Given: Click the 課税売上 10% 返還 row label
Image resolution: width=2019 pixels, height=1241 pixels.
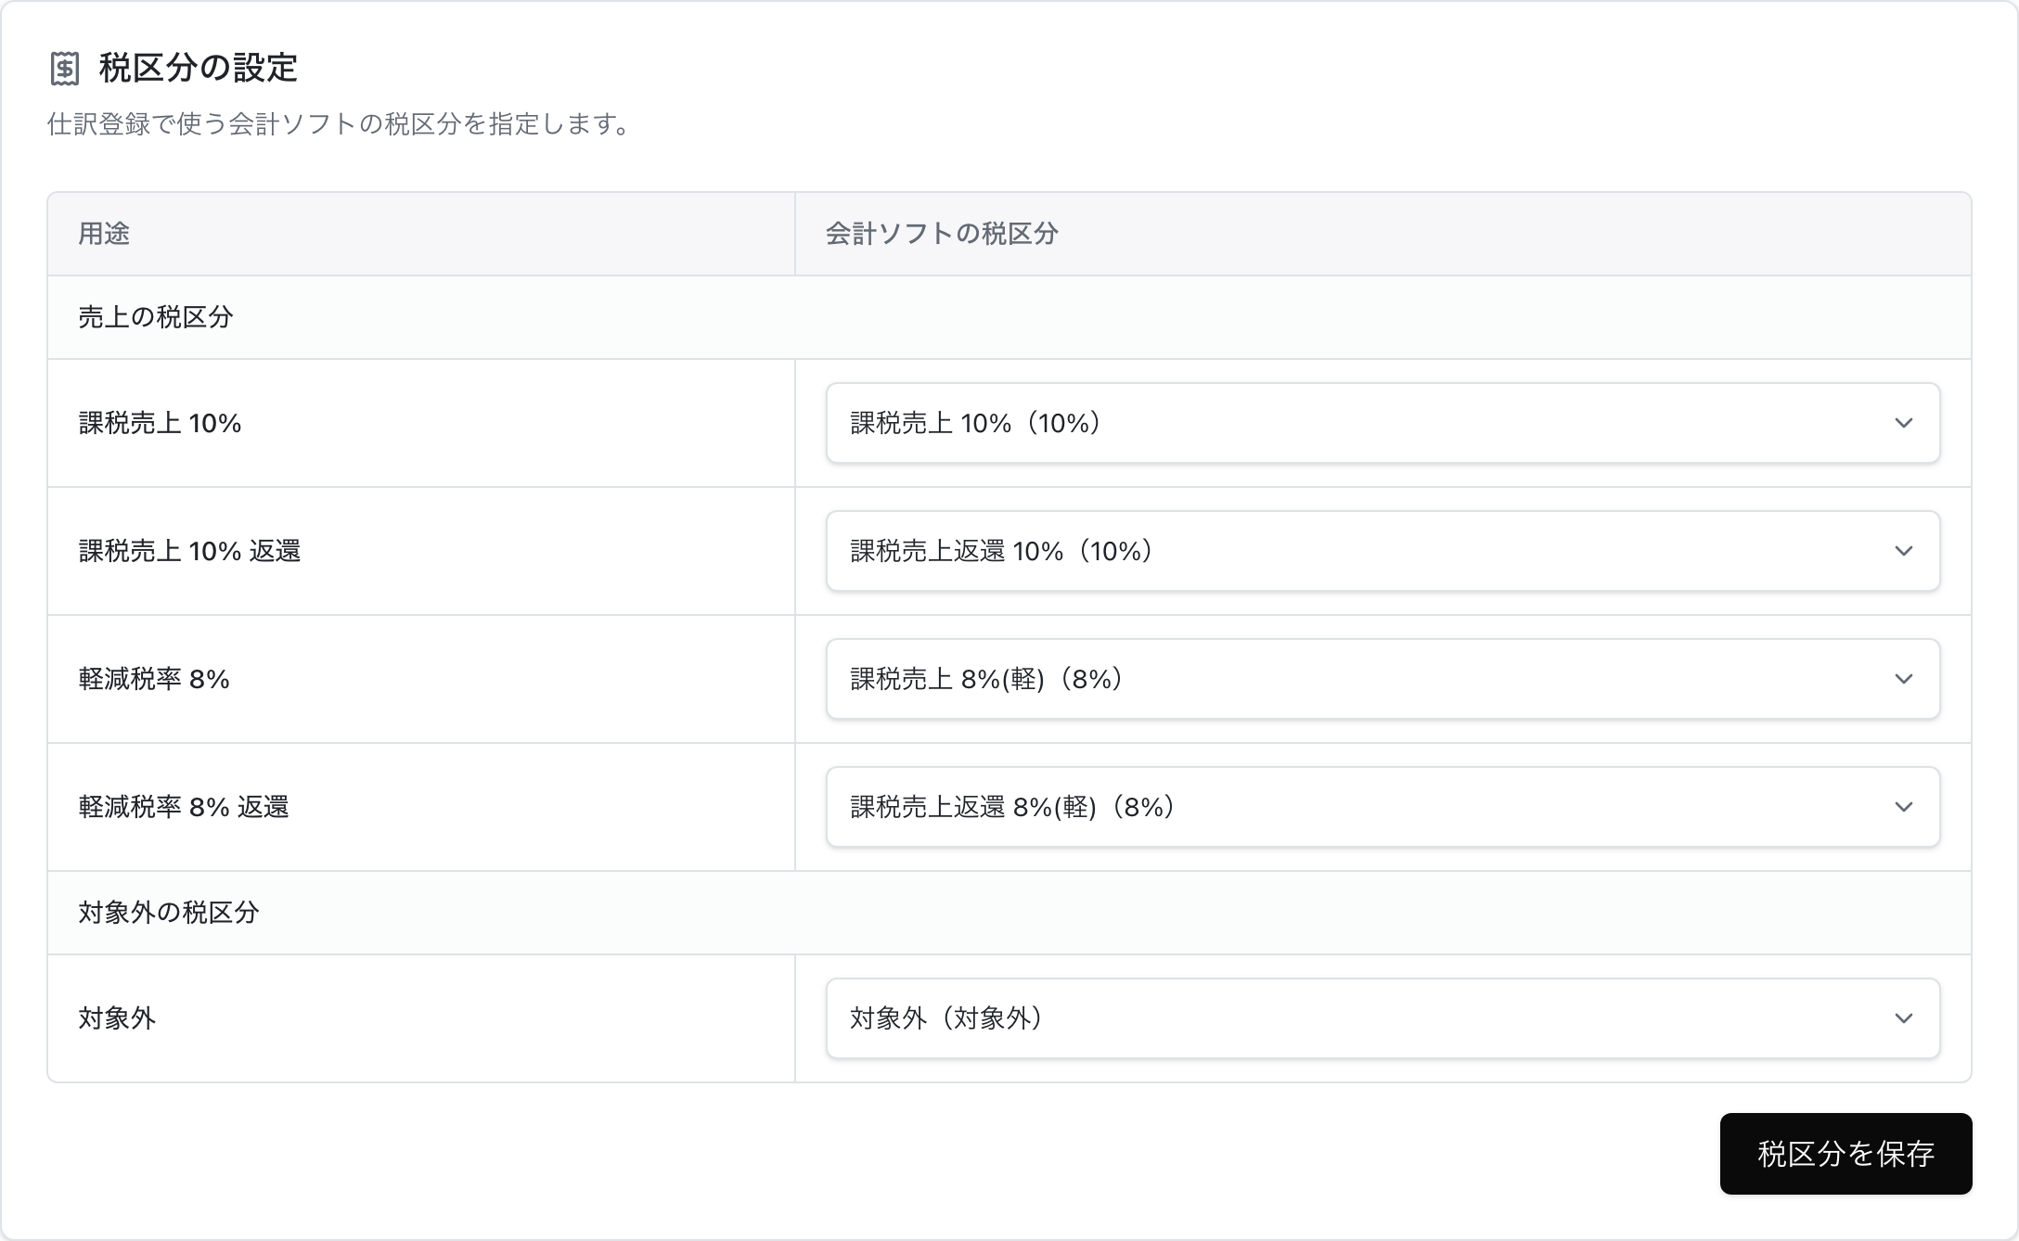Looking at the screenshot, I should tap(189, 551).
